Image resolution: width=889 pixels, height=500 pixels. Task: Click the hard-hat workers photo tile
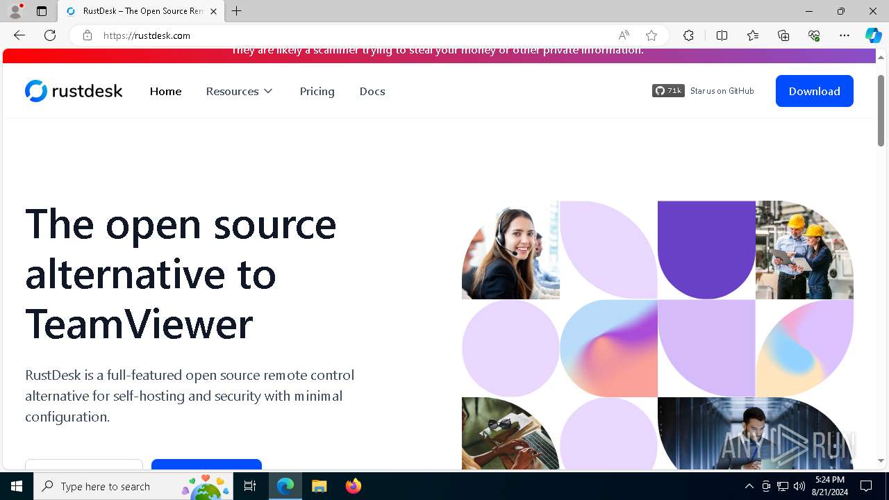point(804,250)
